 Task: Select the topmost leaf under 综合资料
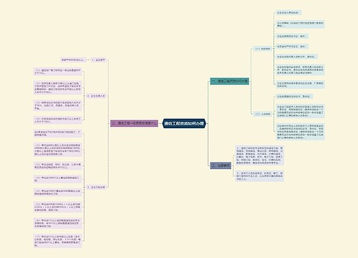289,13
